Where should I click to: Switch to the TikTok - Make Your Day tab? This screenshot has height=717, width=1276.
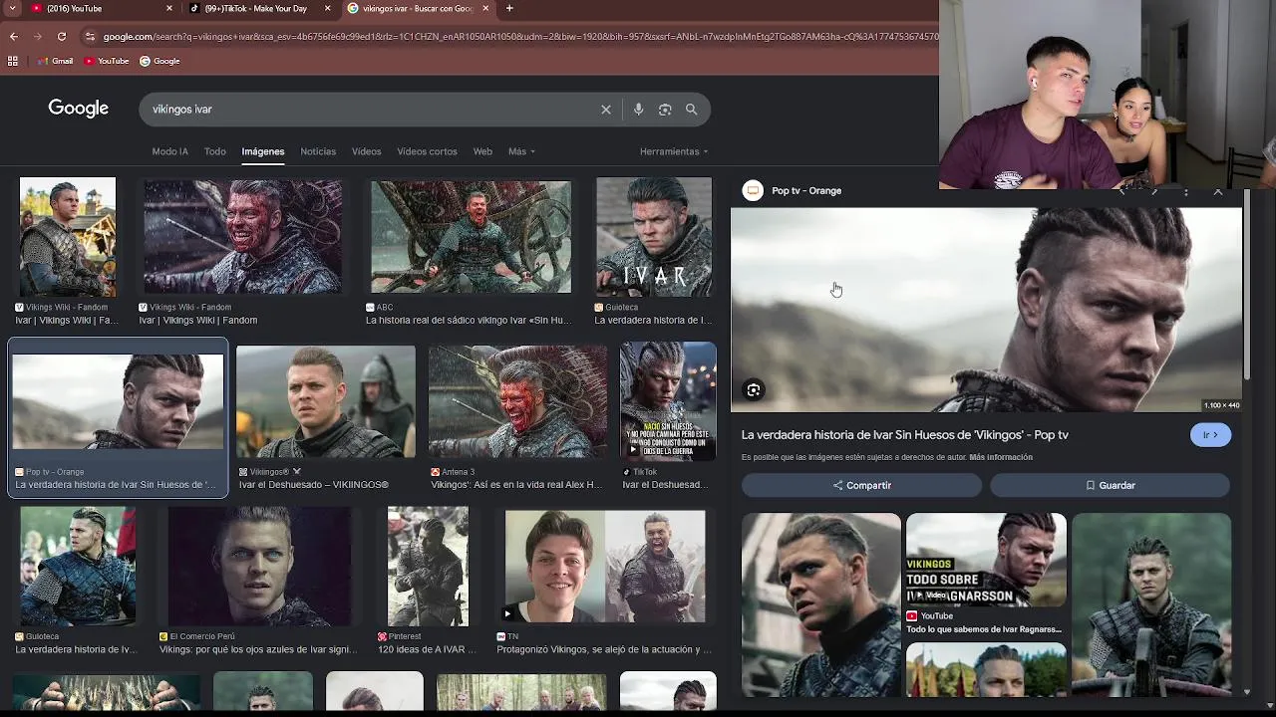(259, 8)
